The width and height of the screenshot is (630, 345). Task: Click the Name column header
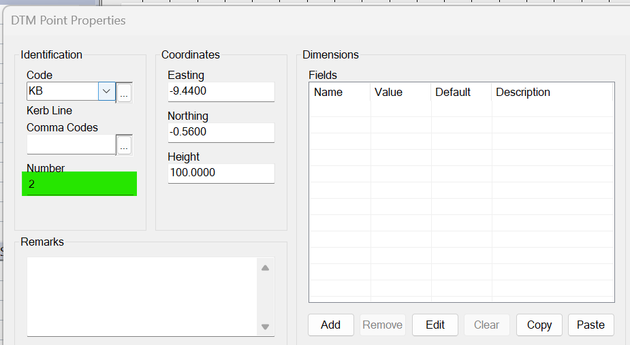pos(339,93)
